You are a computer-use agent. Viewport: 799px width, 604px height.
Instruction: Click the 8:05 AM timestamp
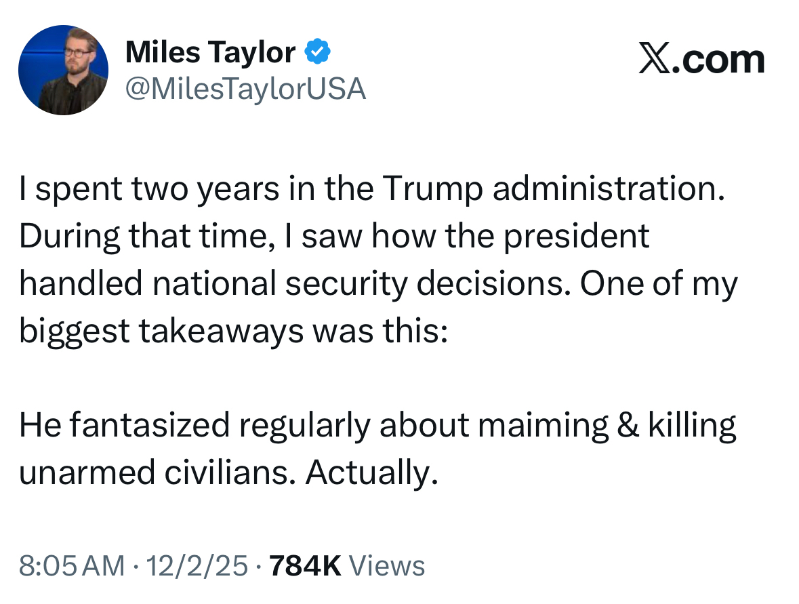[72, 566]
